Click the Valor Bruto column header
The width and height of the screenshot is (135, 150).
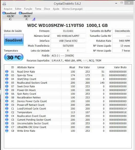[120, 67]
